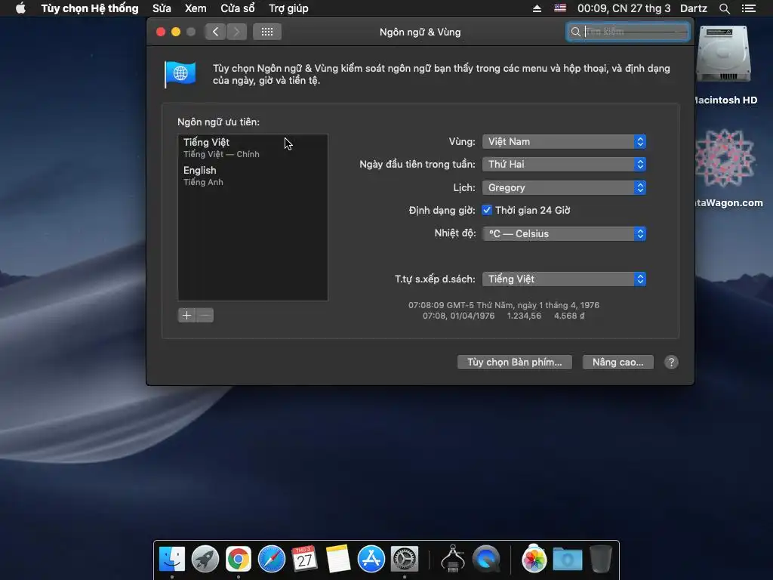Viewport: 773px width, 580px height.
Task: Minimize the Ngôn ngữ & Vùng window
Action: pyautogui.click(x=175, y=32)
